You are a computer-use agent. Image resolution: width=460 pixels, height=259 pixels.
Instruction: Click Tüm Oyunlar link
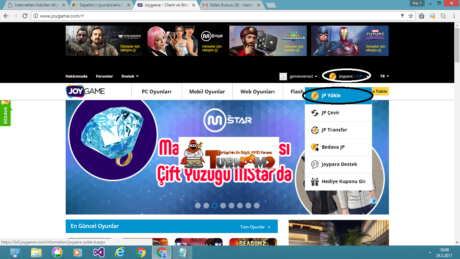coord(255,227)
